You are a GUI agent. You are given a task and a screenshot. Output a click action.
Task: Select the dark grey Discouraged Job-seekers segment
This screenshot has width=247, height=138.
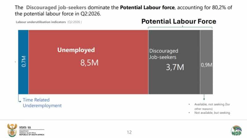pos(174,62)
